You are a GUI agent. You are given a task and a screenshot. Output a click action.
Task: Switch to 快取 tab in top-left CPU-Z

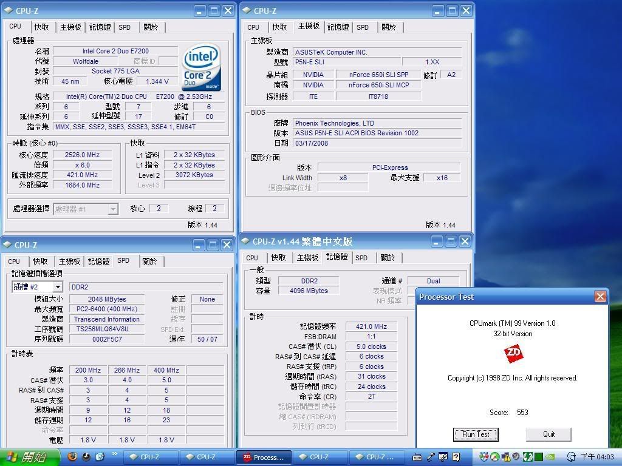[41, 27]
